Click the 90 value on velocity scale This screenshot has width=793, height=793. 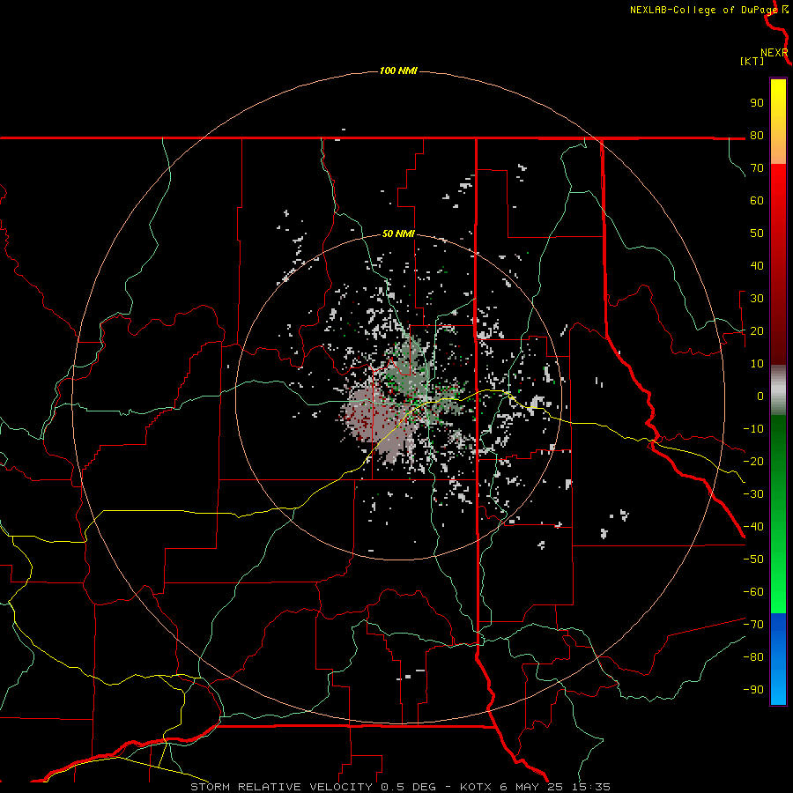(757, 103)
